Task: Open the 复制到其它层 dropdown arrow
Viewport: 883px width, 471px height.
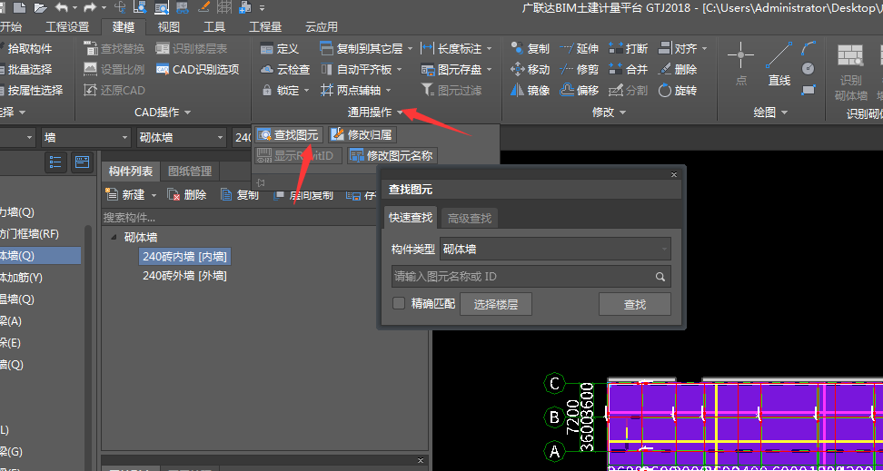Action: tap(410, 49)
